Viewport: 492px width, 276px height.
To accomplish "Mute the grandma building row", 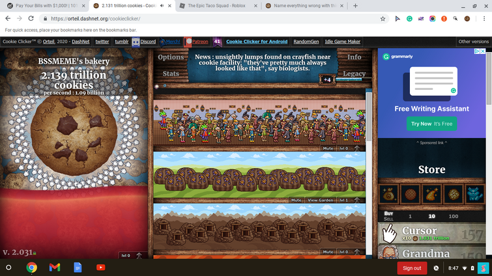I will [x=328, y=148].
